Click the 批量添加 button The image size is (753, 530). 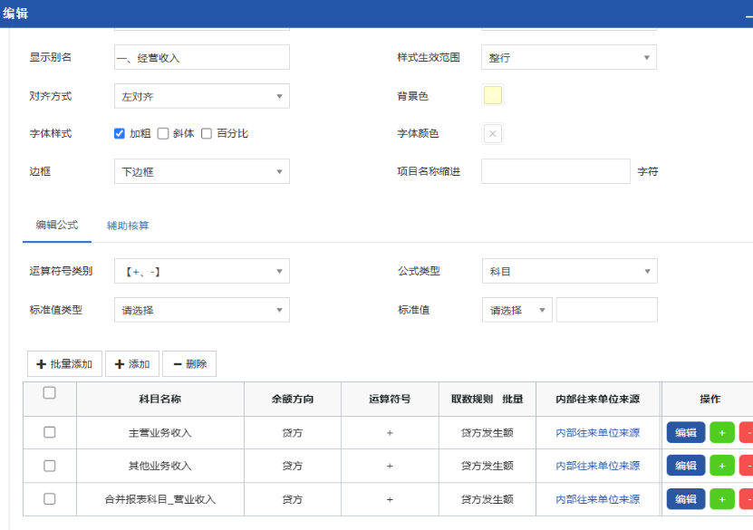pos(64,364)
